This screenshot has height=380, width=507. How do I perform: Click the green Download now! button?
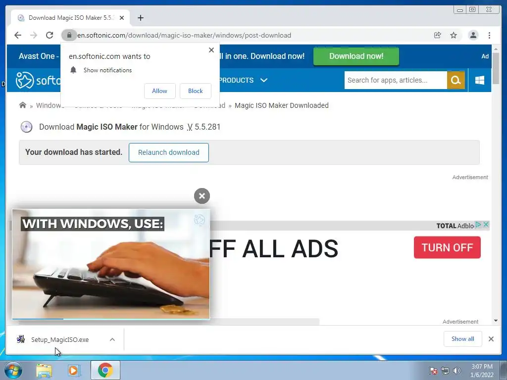click(356, 56)
